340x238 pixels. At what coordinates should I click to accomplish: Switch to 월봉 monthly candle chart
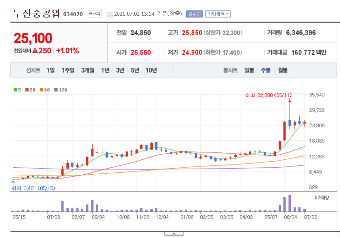283,70
